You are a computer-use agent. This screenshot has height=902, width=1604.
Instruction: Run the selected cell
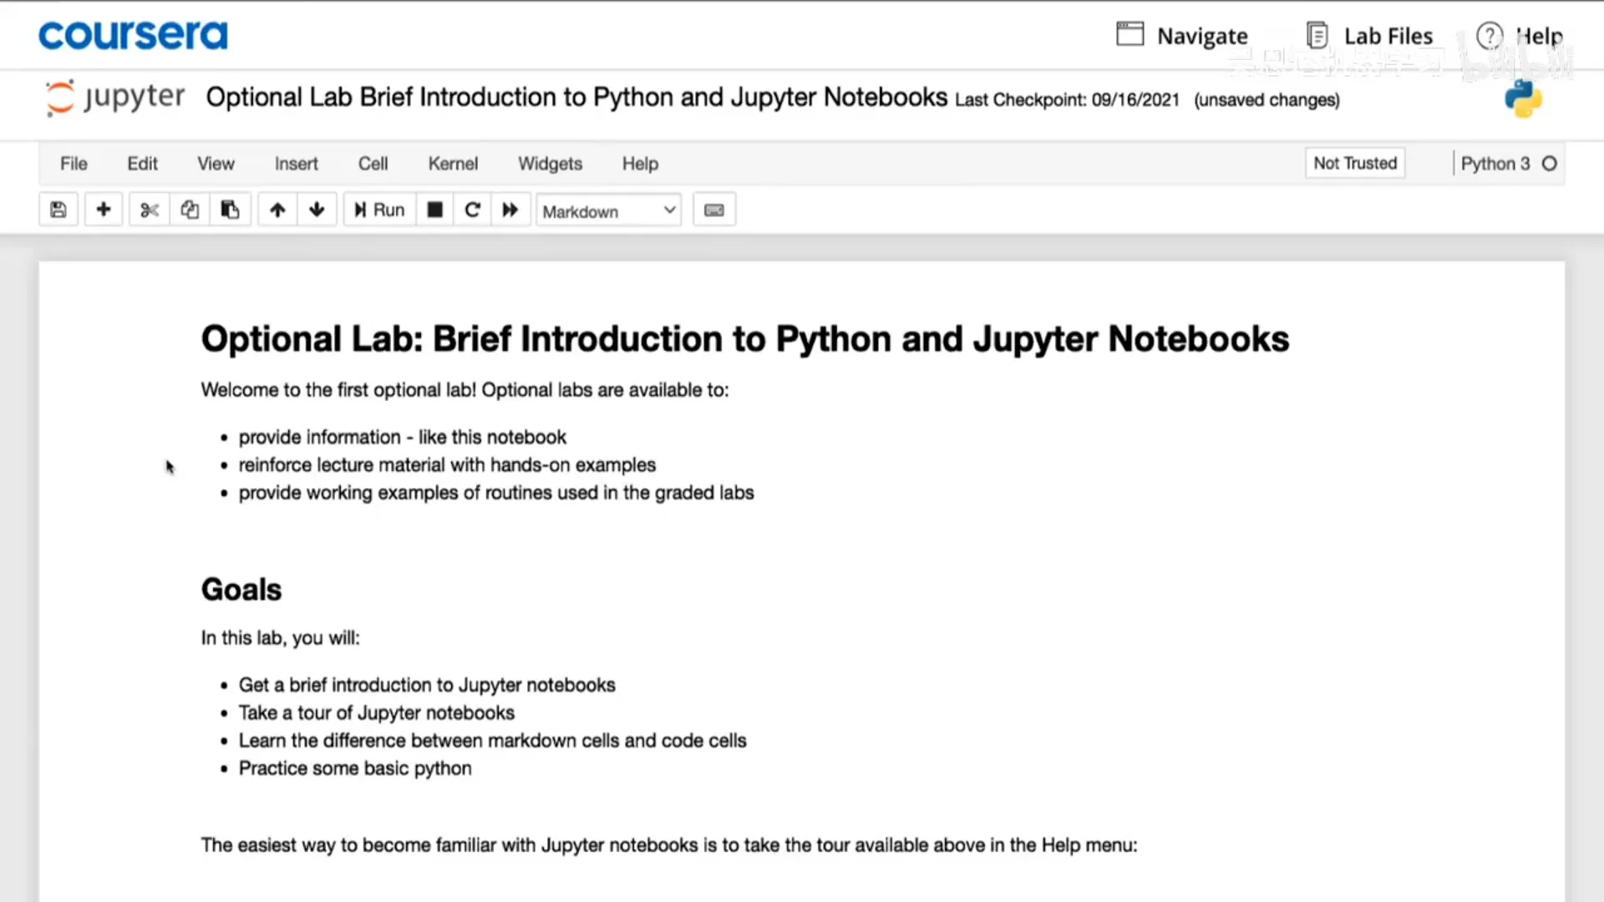click(x=379, y=210)
